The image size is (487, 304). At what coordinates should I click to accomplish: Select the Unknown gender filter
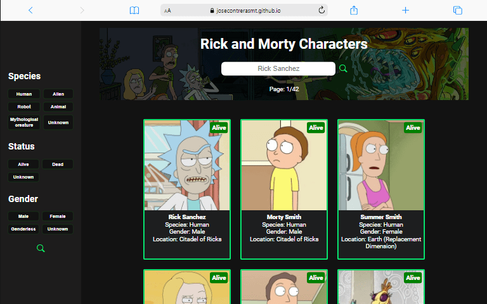click(x=58, y=229)
